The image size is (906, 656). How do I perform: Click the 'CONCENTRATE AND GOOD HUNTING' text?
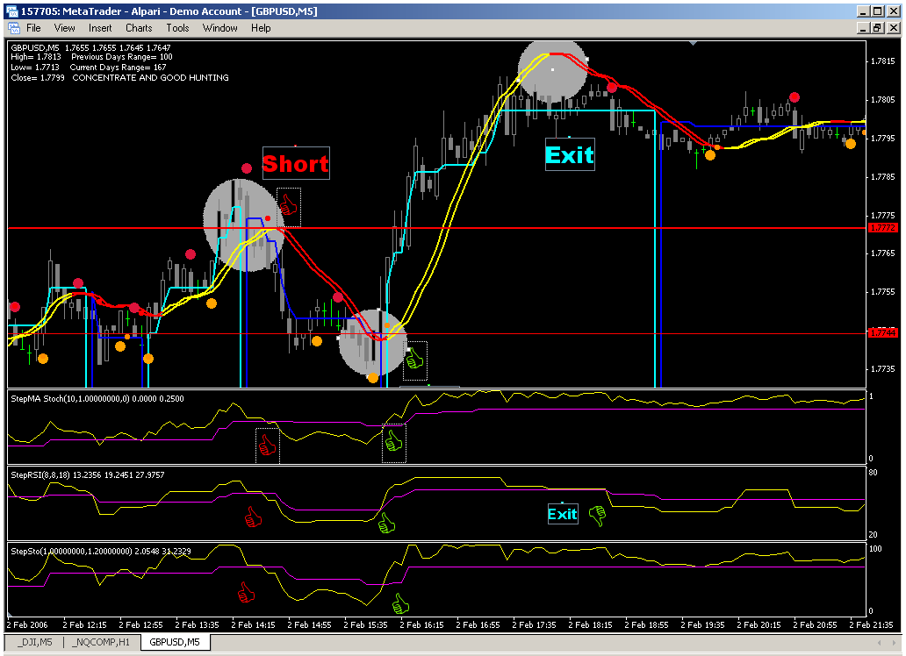(150, 77)
